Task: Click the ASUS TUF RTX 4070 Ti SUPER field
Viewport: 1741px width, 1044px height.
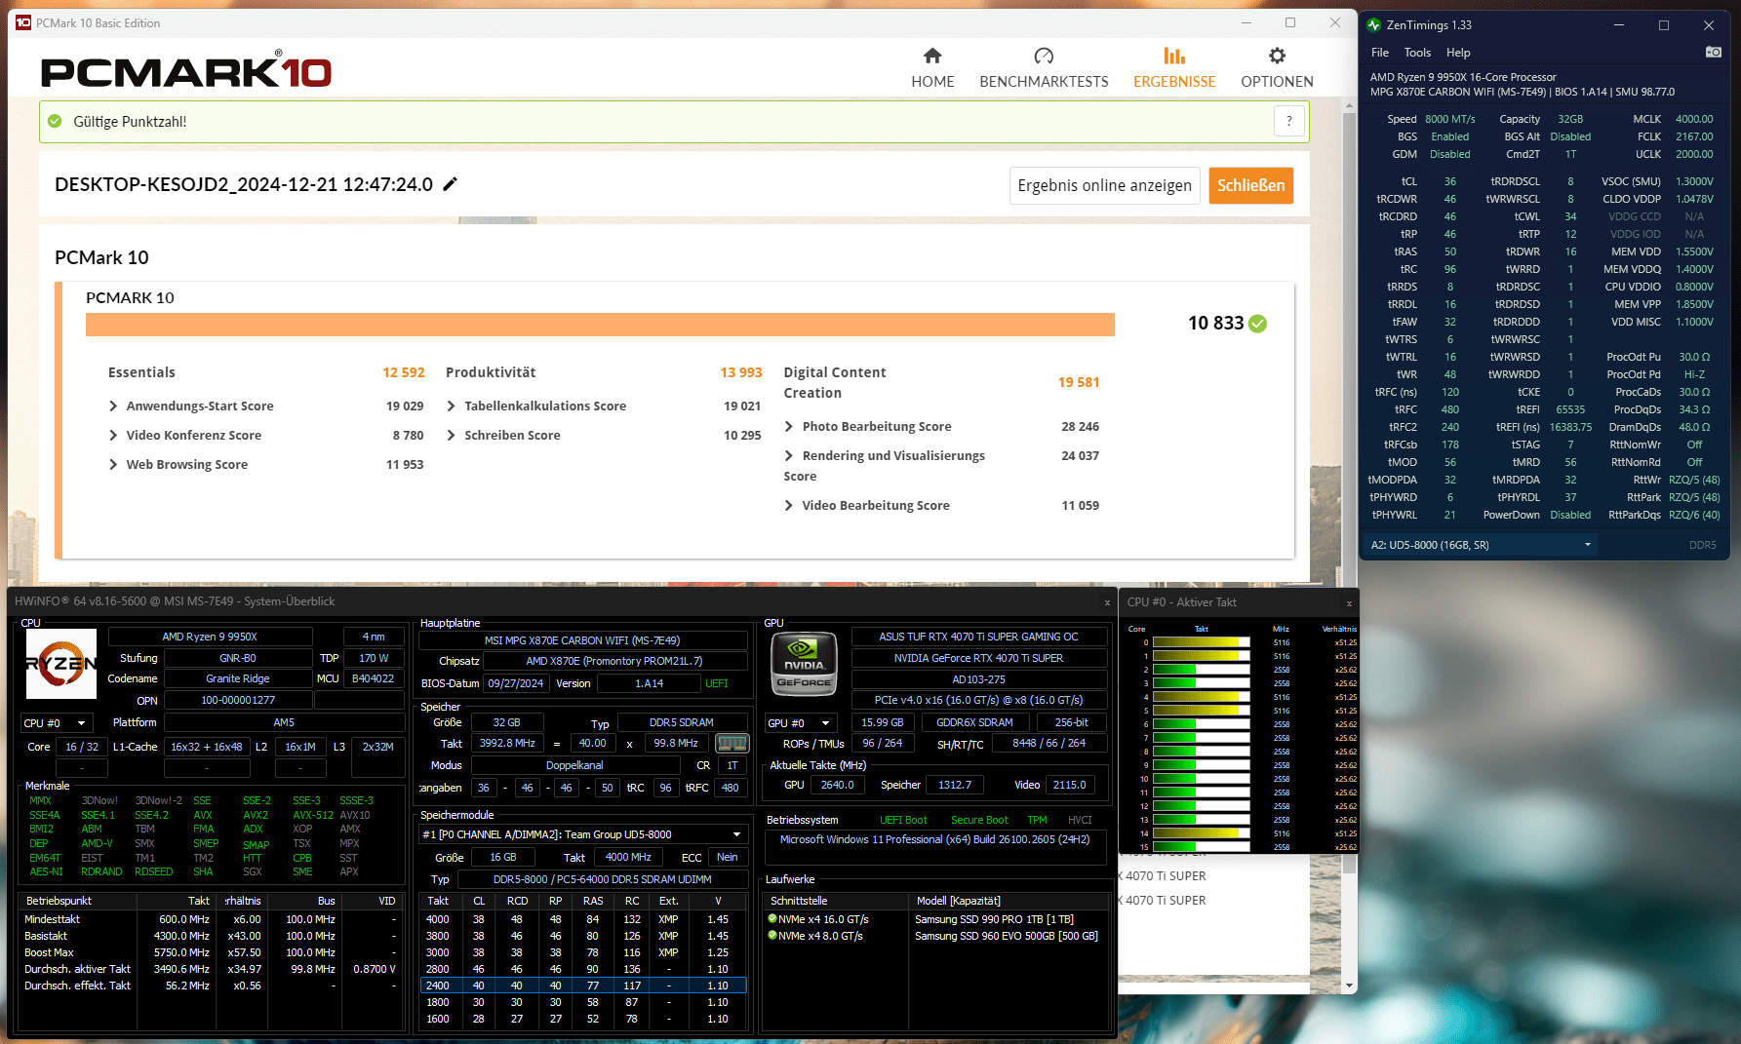Action: [x=979, y=638]
